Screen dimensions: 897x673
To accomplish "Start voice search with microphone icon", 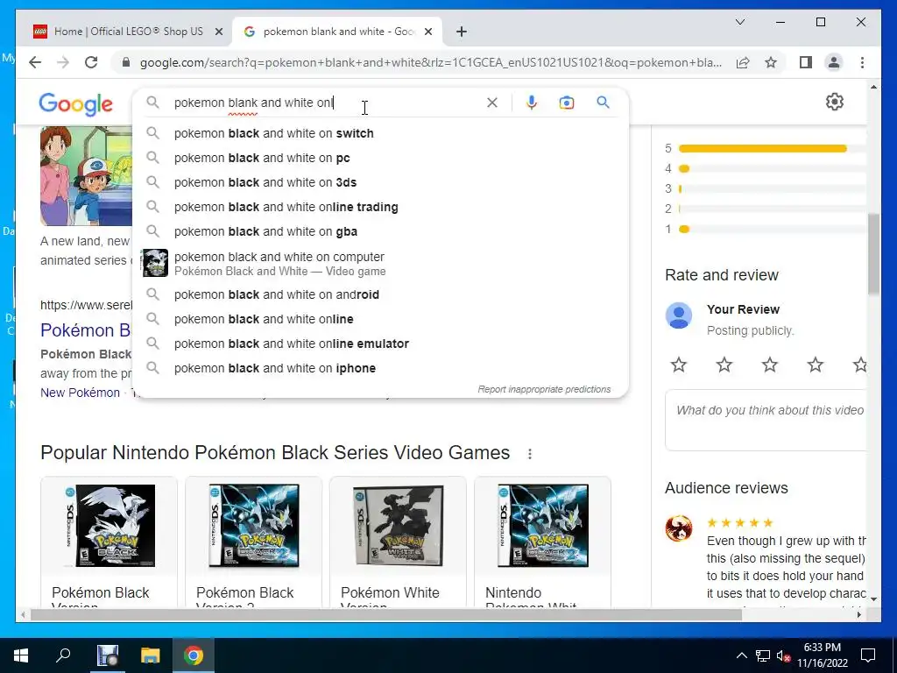I will (x=532, y=103).
